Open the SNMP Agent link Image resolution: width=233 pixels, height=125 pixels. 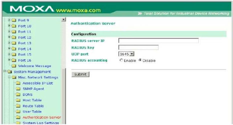coord(33,89)
